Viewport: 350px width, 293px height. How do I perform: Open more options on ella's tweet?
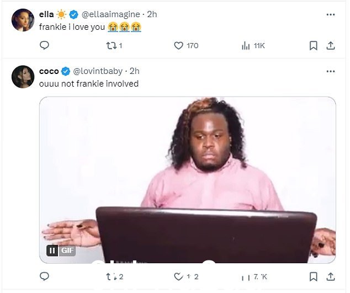coord(331,15)
